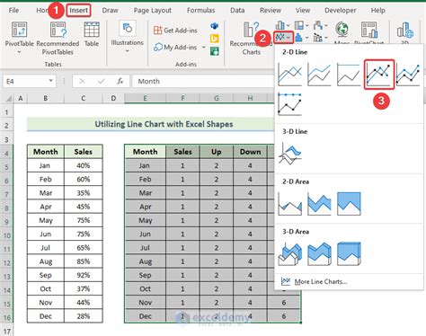Switch to the Draw tab
Viewport: 426px width, 336px height.
click(110, 11)
